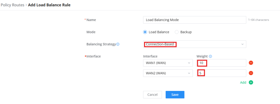Image resolution: width=280 pixels, height=104 pixels.
Task: Click the Balancing Strategy info icon
Action: pyautogui.click(x=118, y=44)
